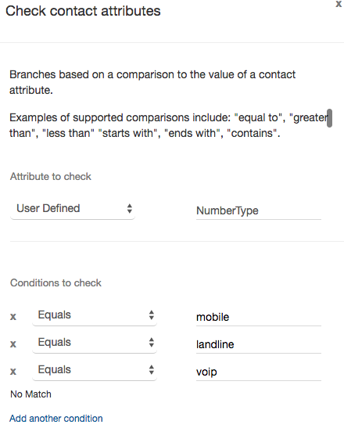Screen dimensions: 344x428
Task: Focus the NumberType attribute name field
Action: pos(259,210)
